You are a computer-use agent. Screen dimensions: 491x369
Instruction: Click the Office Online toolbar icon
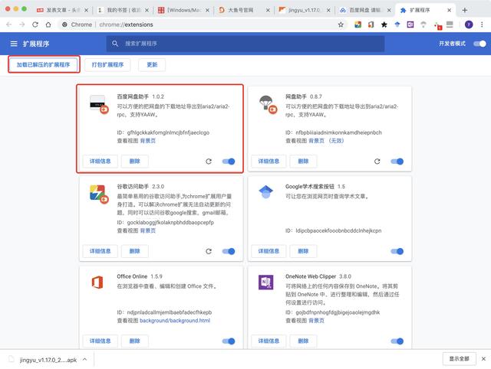(x=371, y=24)
